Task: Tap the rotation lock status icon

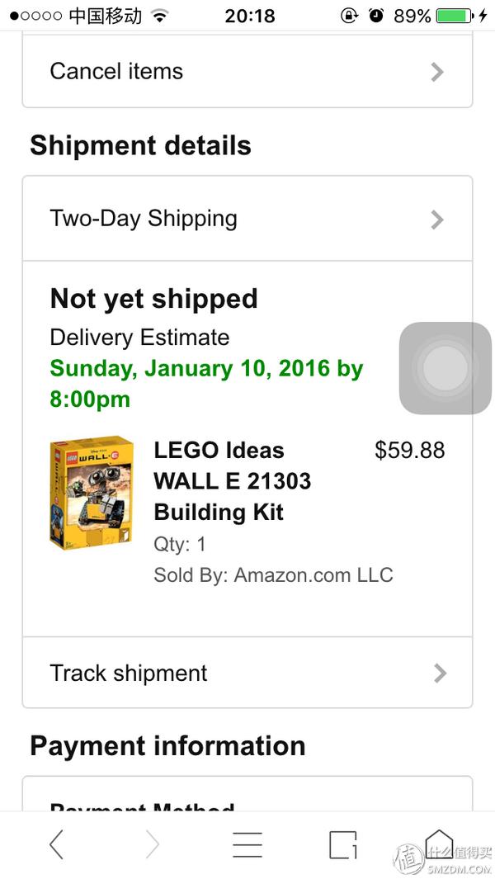Action: click(x=350, y=16)
